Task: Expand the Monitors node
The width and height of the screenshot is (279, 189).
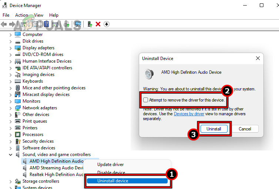Action: pyautogui.click(x=10, y=102)
